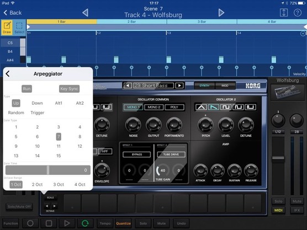Toggle the arpeggiator Run button
307x230 pixels.
(27, 89)
